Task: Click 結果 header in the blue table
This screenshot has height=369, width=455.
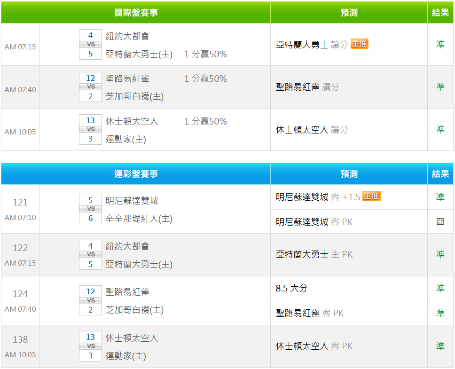Action: (x=440, y=174)
